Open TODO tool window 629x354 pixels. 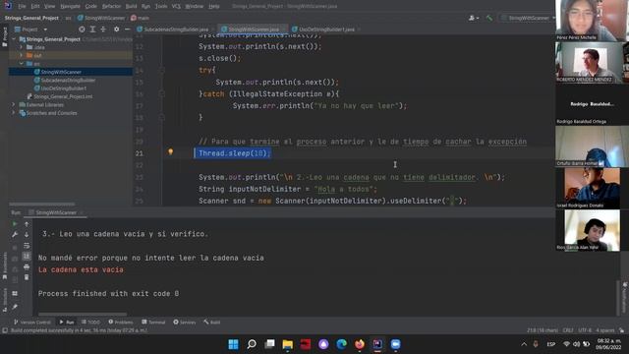(x=90, y=323)
